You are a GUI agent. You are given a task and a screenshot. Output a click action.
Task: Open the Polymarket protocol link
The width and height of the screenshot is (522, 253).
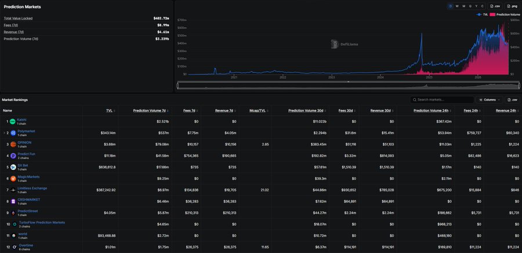coord(26,131)
